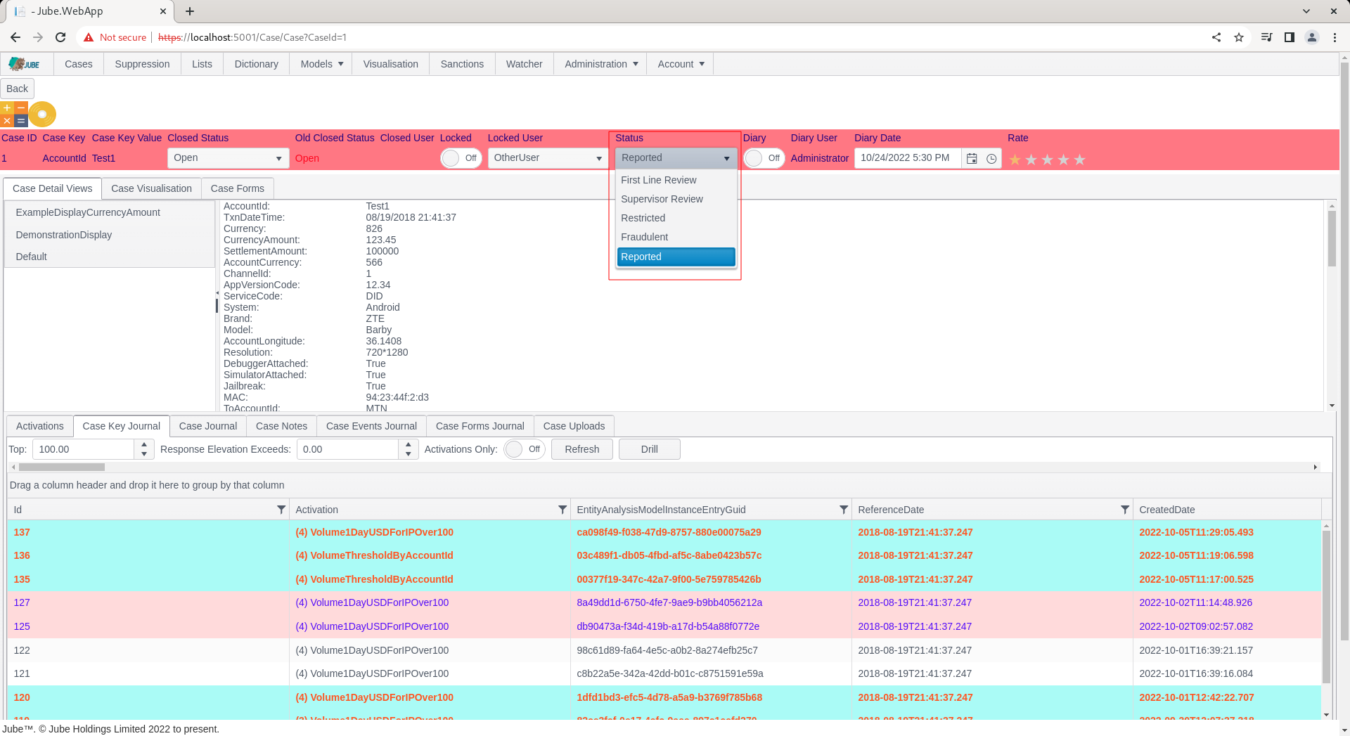Image resolution: width=1350 pixels, height=736 pixels.
Task: Open the Account menu dropdown
Action: (680, 64)
